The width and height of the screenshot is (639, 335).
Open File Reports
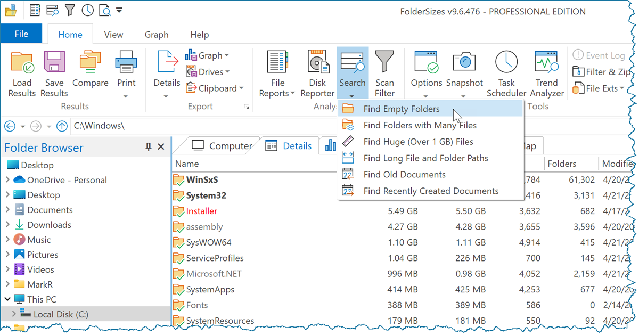[277, 73]
